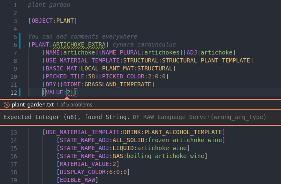The height and width of the screenshot is (184, 281).
Task: Click the BIOME:GRASSLAND_TEMPERATE token
Action: (107, 84)
